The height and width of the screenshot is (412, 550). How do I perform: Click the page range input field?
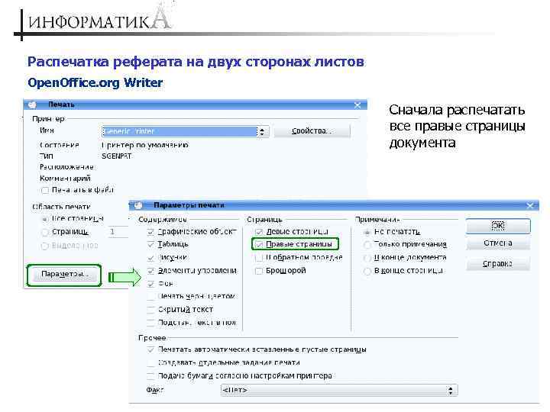coord(118,232)
